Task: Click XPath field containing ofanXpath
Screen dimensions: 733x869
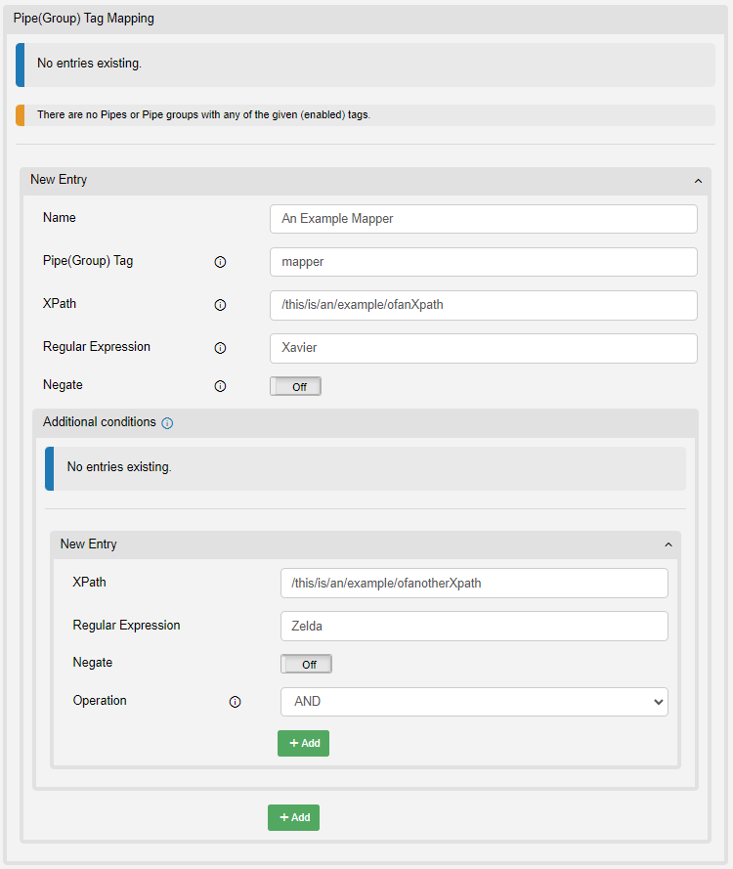Action: click(x=483, y=305)
